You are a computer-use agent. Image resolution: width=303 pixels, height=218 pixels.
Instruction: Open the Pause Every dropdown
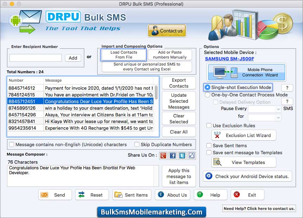[x=264, y=109]
